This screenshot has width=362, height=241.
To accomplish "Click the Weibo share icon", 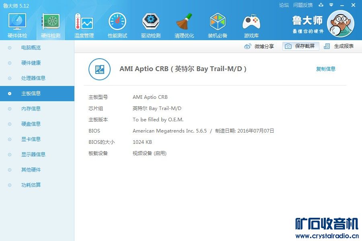I will click(247, 46).
